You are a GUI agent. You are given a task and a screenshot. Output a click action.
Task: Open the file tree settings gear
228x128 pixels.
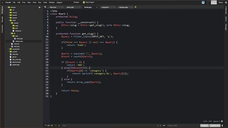click(40, 7)
